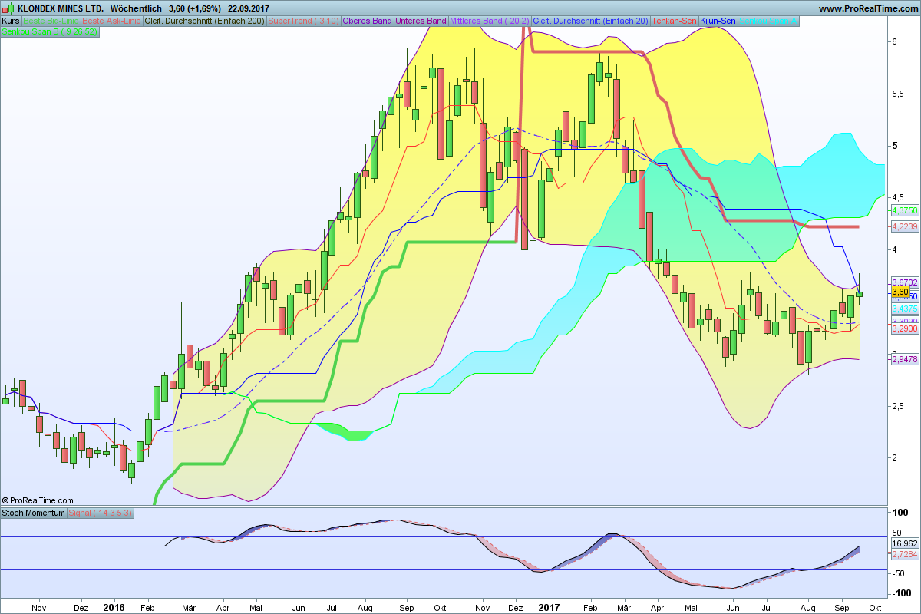Screen dimensions: 921x614
Task: Toggle the Senkou Span B label
Action: click(x=50, y=32)
